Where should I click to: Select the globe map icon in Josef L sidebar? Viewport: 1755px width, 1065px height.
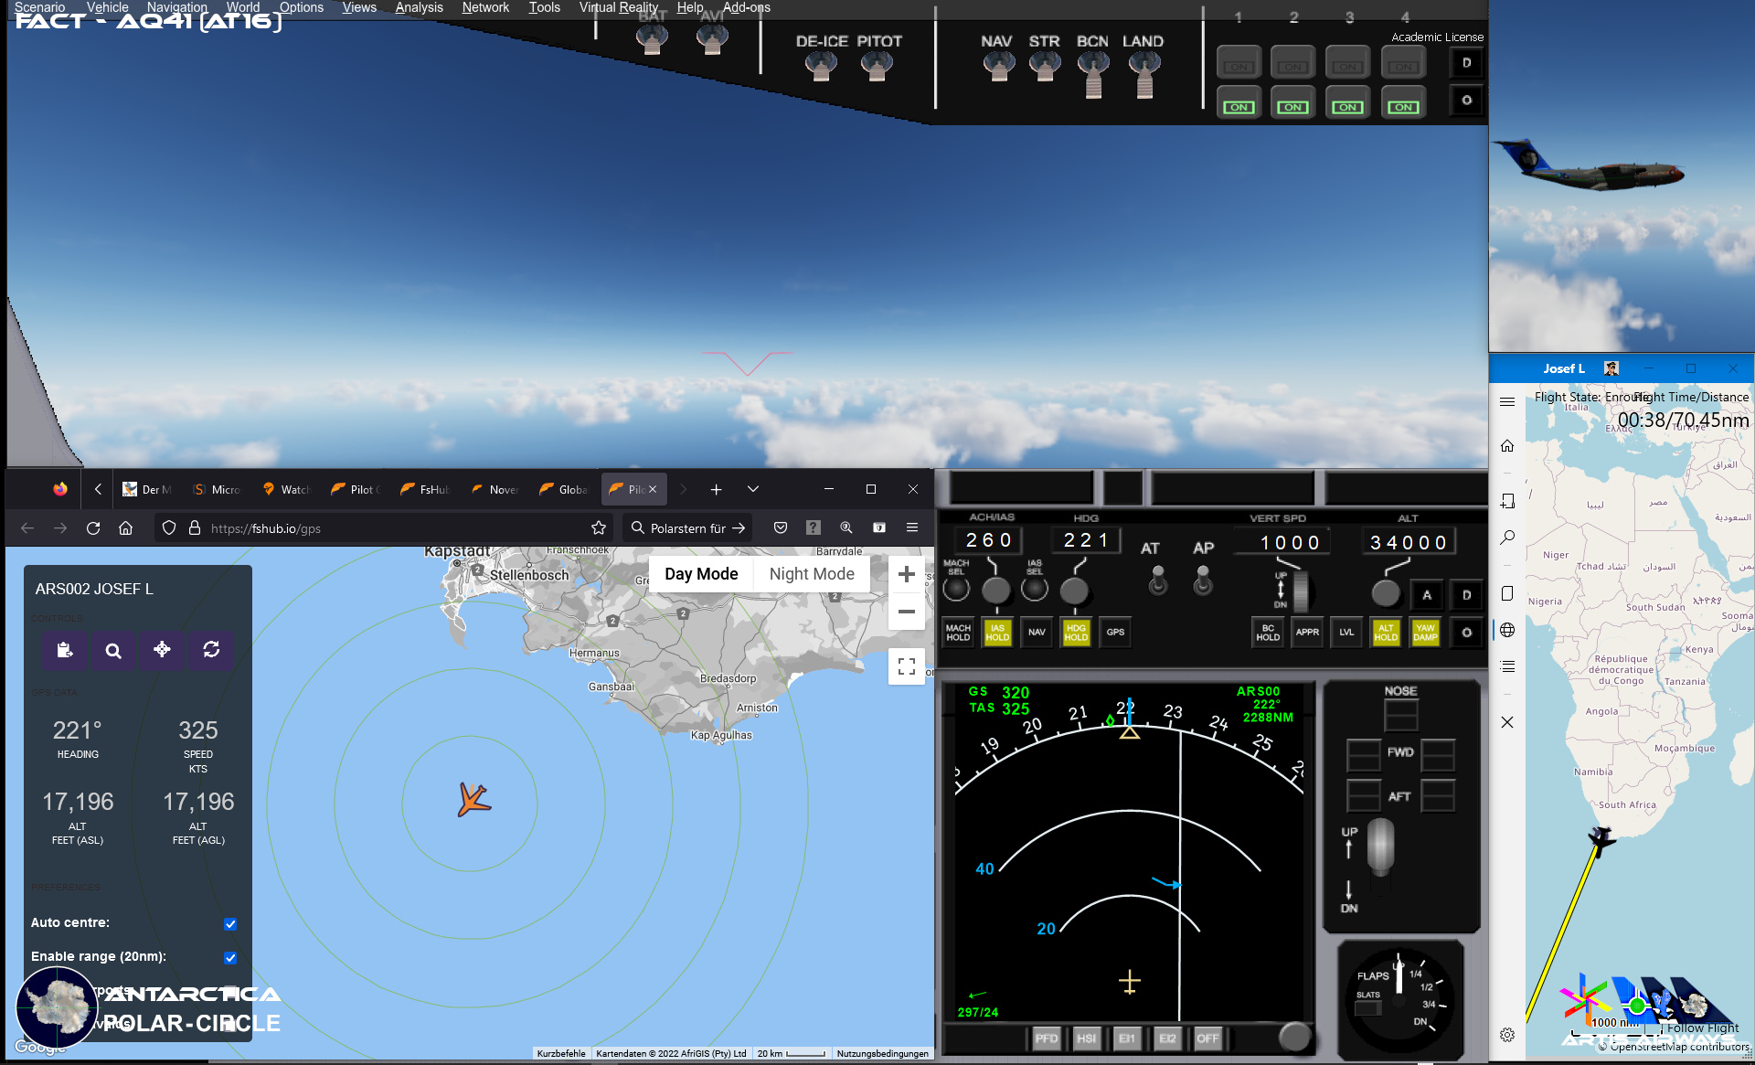click(x=1507, y=630)
